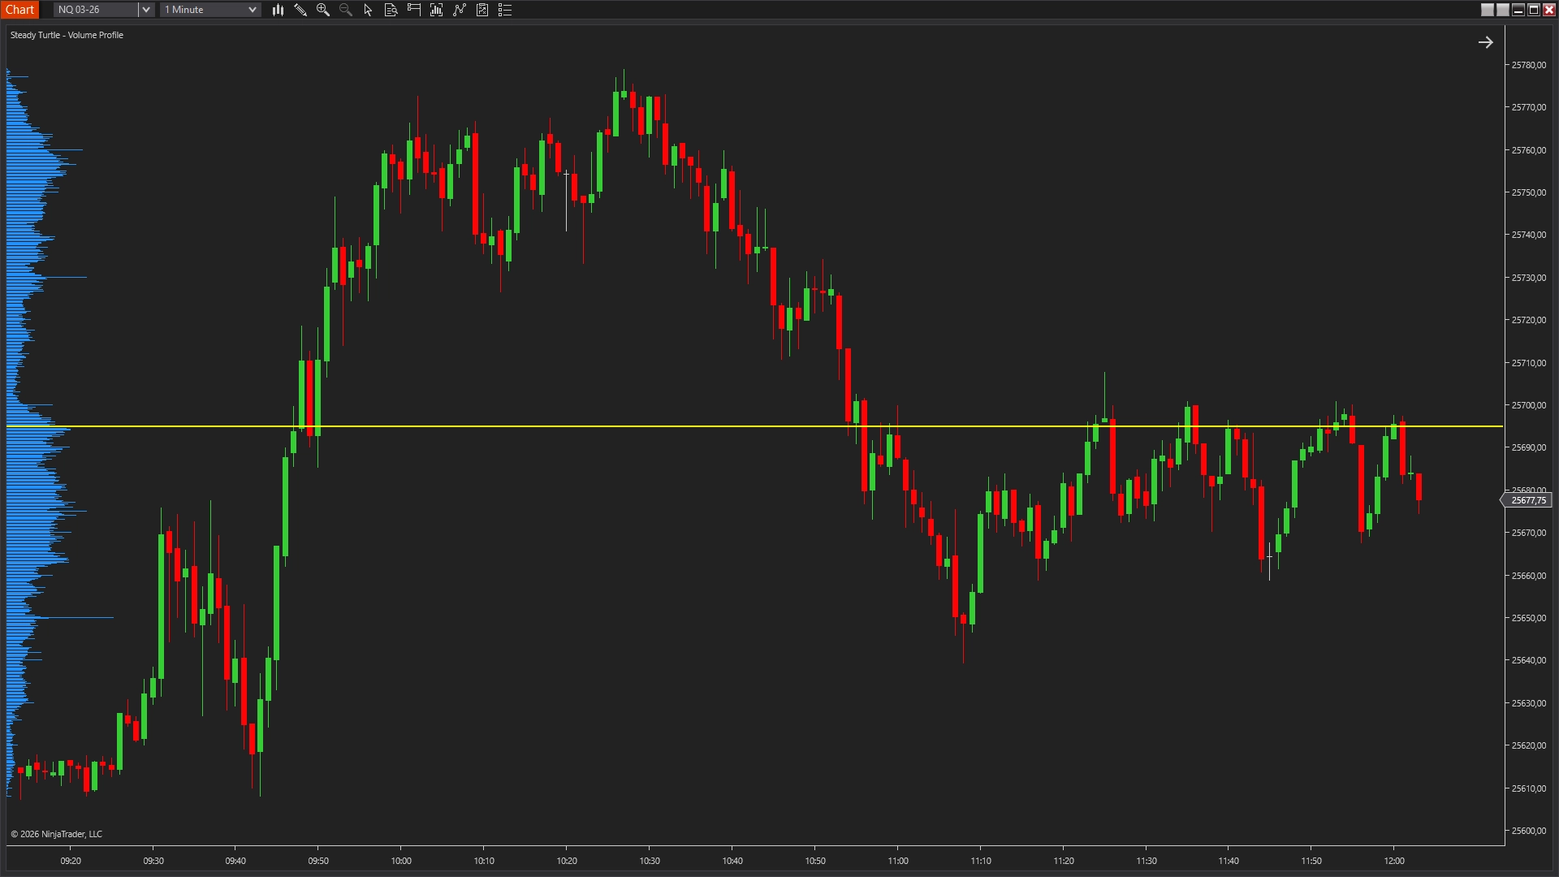This screenshot has height=877, width=1559.
Task: Click the arrow to jump to latest bar
Action: point(1487,41)
